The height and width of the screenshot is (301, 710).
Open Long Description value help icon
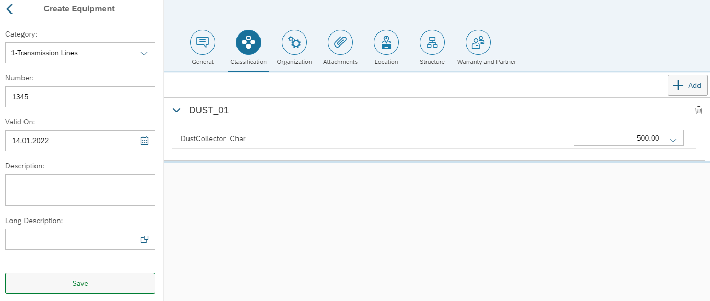click(145, 239)
